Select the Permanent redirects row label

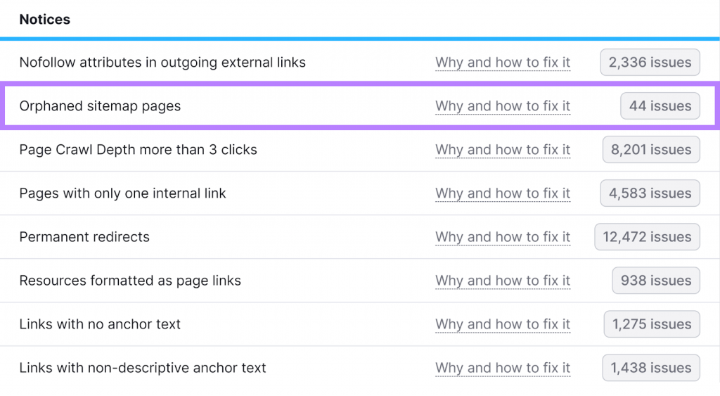tap(84, 237)
